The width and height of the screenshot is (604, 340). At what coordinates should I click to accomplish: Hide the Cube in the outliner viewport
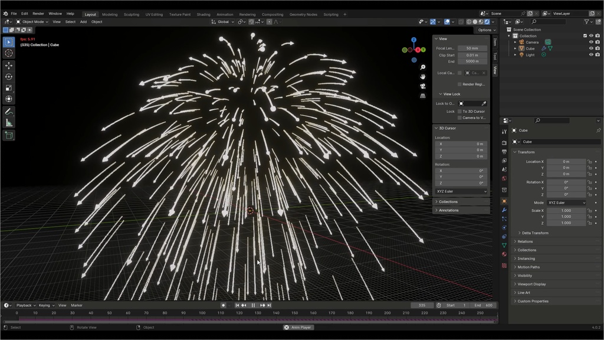click(591, 48)
